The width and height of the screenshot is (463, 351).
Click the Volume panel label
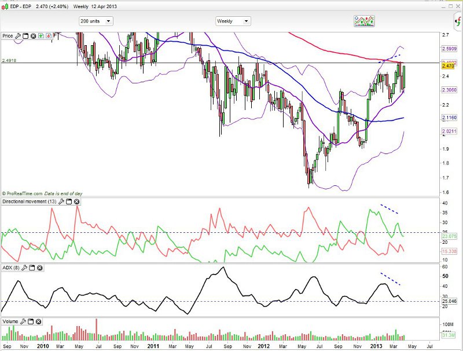[x=10, y=321]
